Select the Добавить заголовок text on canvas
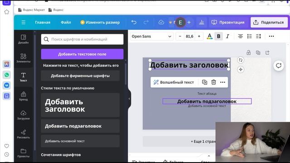 pyautogui.click(x=189, y=65)
